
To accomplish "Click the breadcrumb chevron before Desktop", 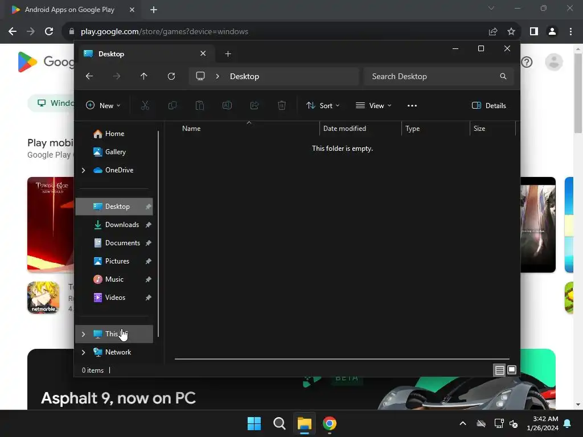I will (217, 76).
